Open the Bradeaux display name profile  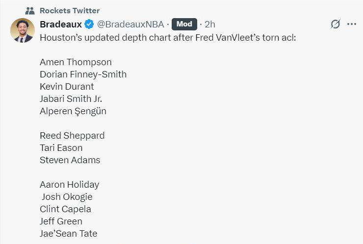pyautogui.click(x=60, y=24)
